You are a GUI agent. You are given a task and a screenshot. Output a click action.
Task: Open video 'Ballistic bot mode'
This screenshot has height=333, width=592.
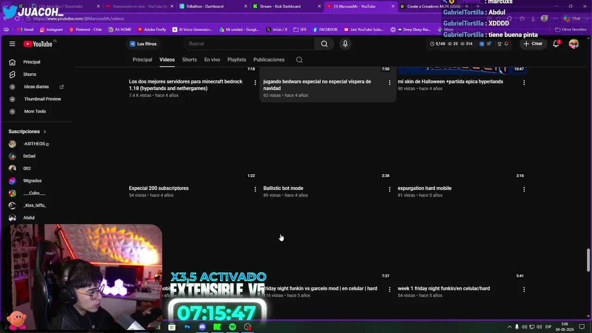tap(283, 188)
